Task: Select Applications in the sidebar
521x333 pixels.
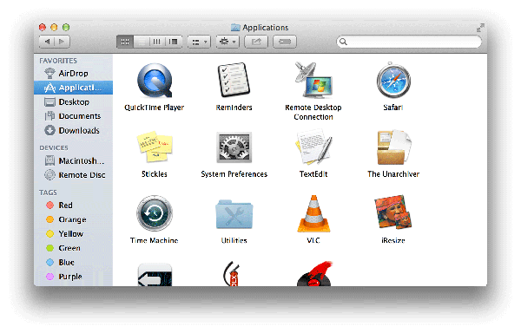Action: (x=73, y=88)
